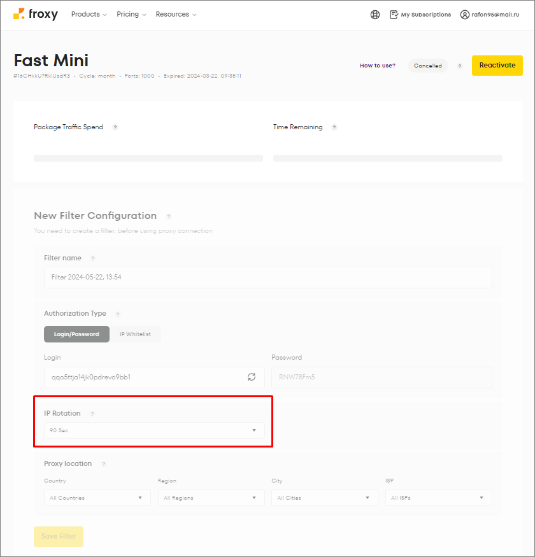Click the Reactivate button
This screenshot has height=557, width=535.
pos(497,65)
